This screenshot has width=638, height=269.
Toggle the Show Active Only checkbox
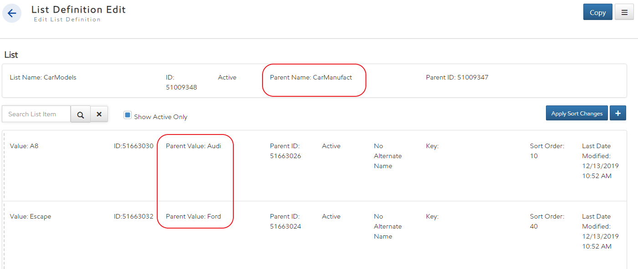click(128, 115)
